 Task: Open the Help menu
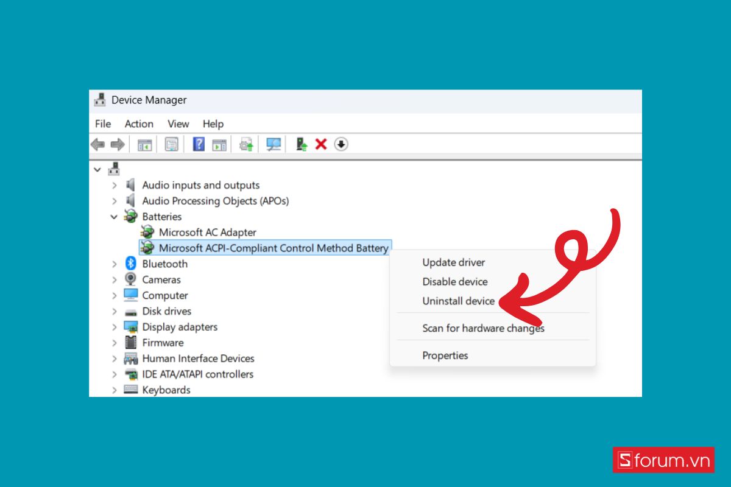point(213,124)
